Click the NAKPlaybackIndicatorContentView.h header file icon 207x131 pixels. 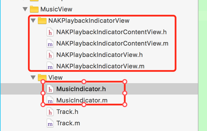(x=50, y=32)
